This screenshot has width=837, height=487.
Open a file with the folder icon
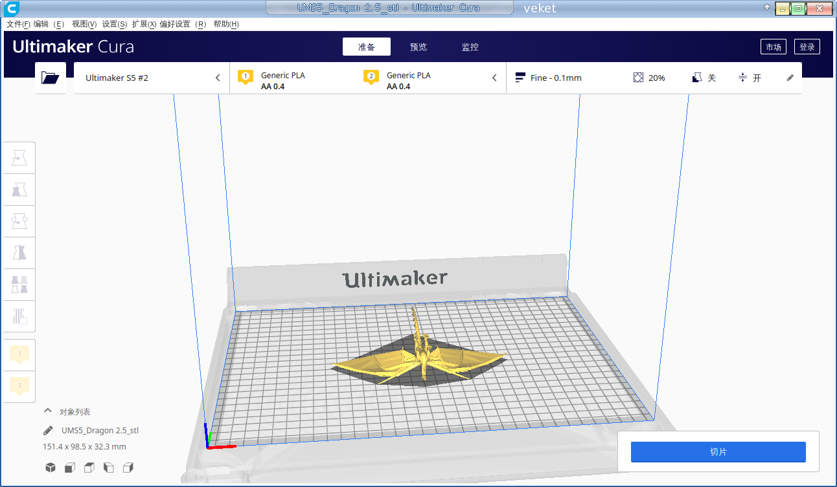point(51,77)
